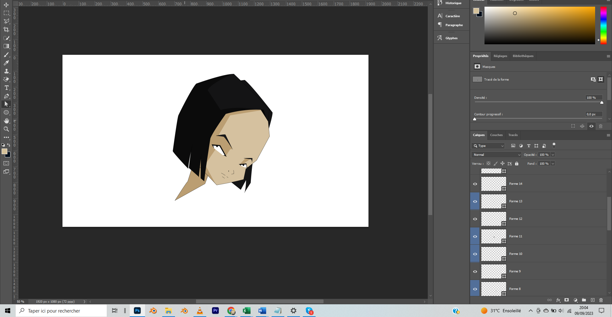Change screen mode icon in toolbar
This screenshot has height=317, width=612.
6,172
